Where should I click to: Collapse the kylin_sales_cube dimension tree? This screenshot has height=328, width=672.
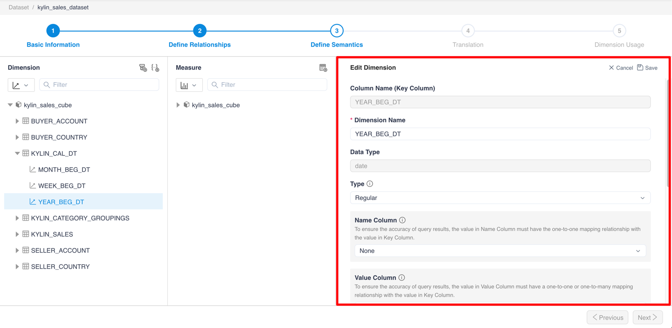click(10, 105)
